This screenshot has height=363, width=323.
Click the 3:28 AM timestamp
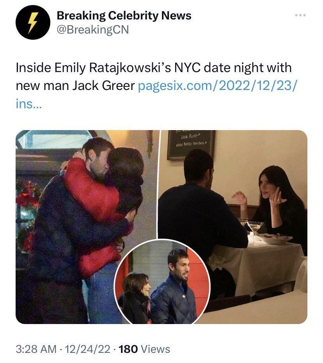click(x=36, y=349)
